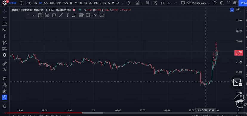The width and height of the screenshot is (247, 116).
Task: Click the CPERP symbol search
Action: coord(13,3)
